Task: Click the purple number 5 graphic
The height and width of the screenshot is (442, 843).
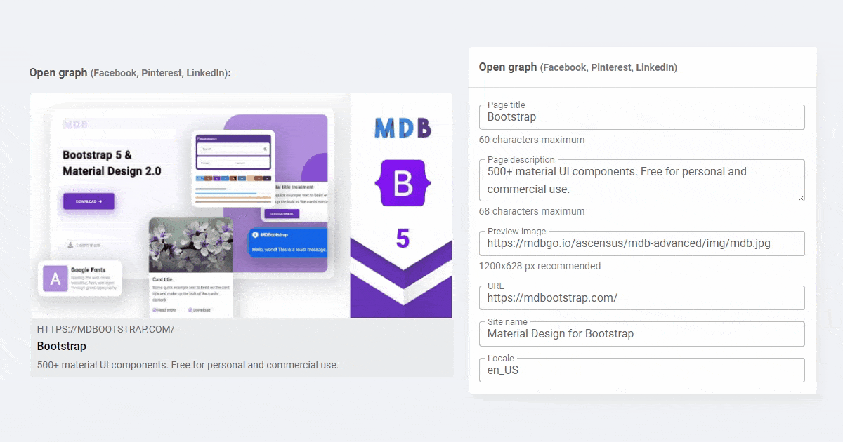Action: (403, 239)
